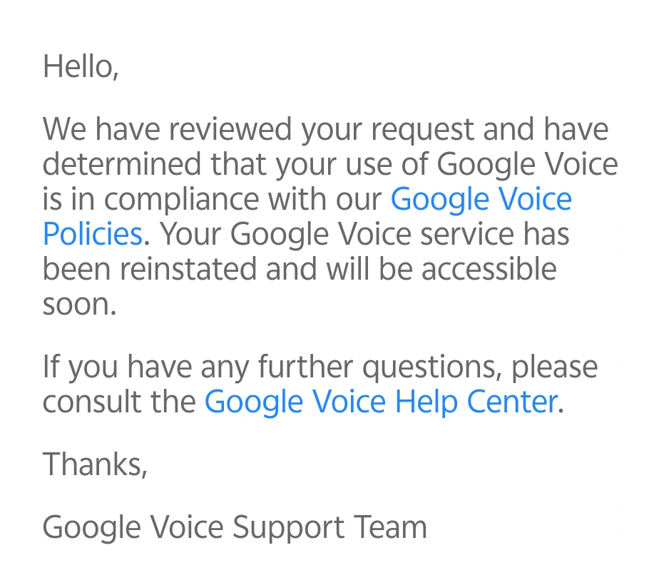Click the word "determined" in the message body

[122, 165]
